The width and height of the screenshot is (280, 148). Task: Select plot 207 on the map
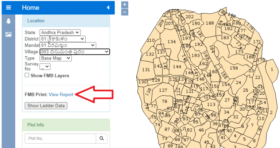pos(169,23)
